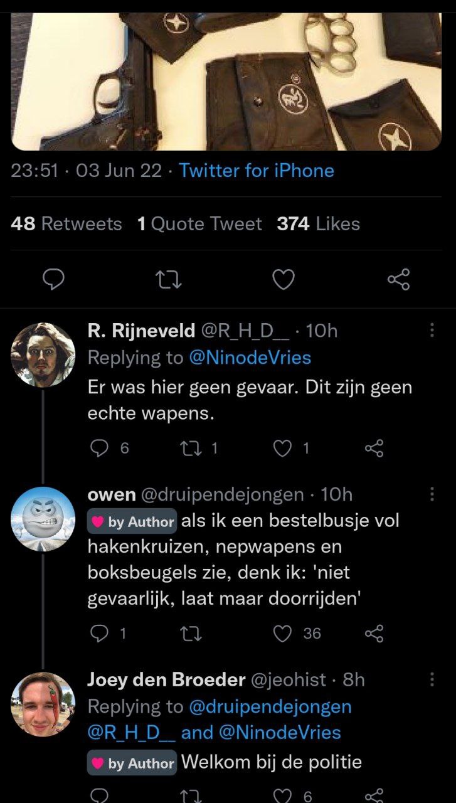The image size is (456, 803).
Task: Reply to owen's comment
Action: (x=100, y=634)
